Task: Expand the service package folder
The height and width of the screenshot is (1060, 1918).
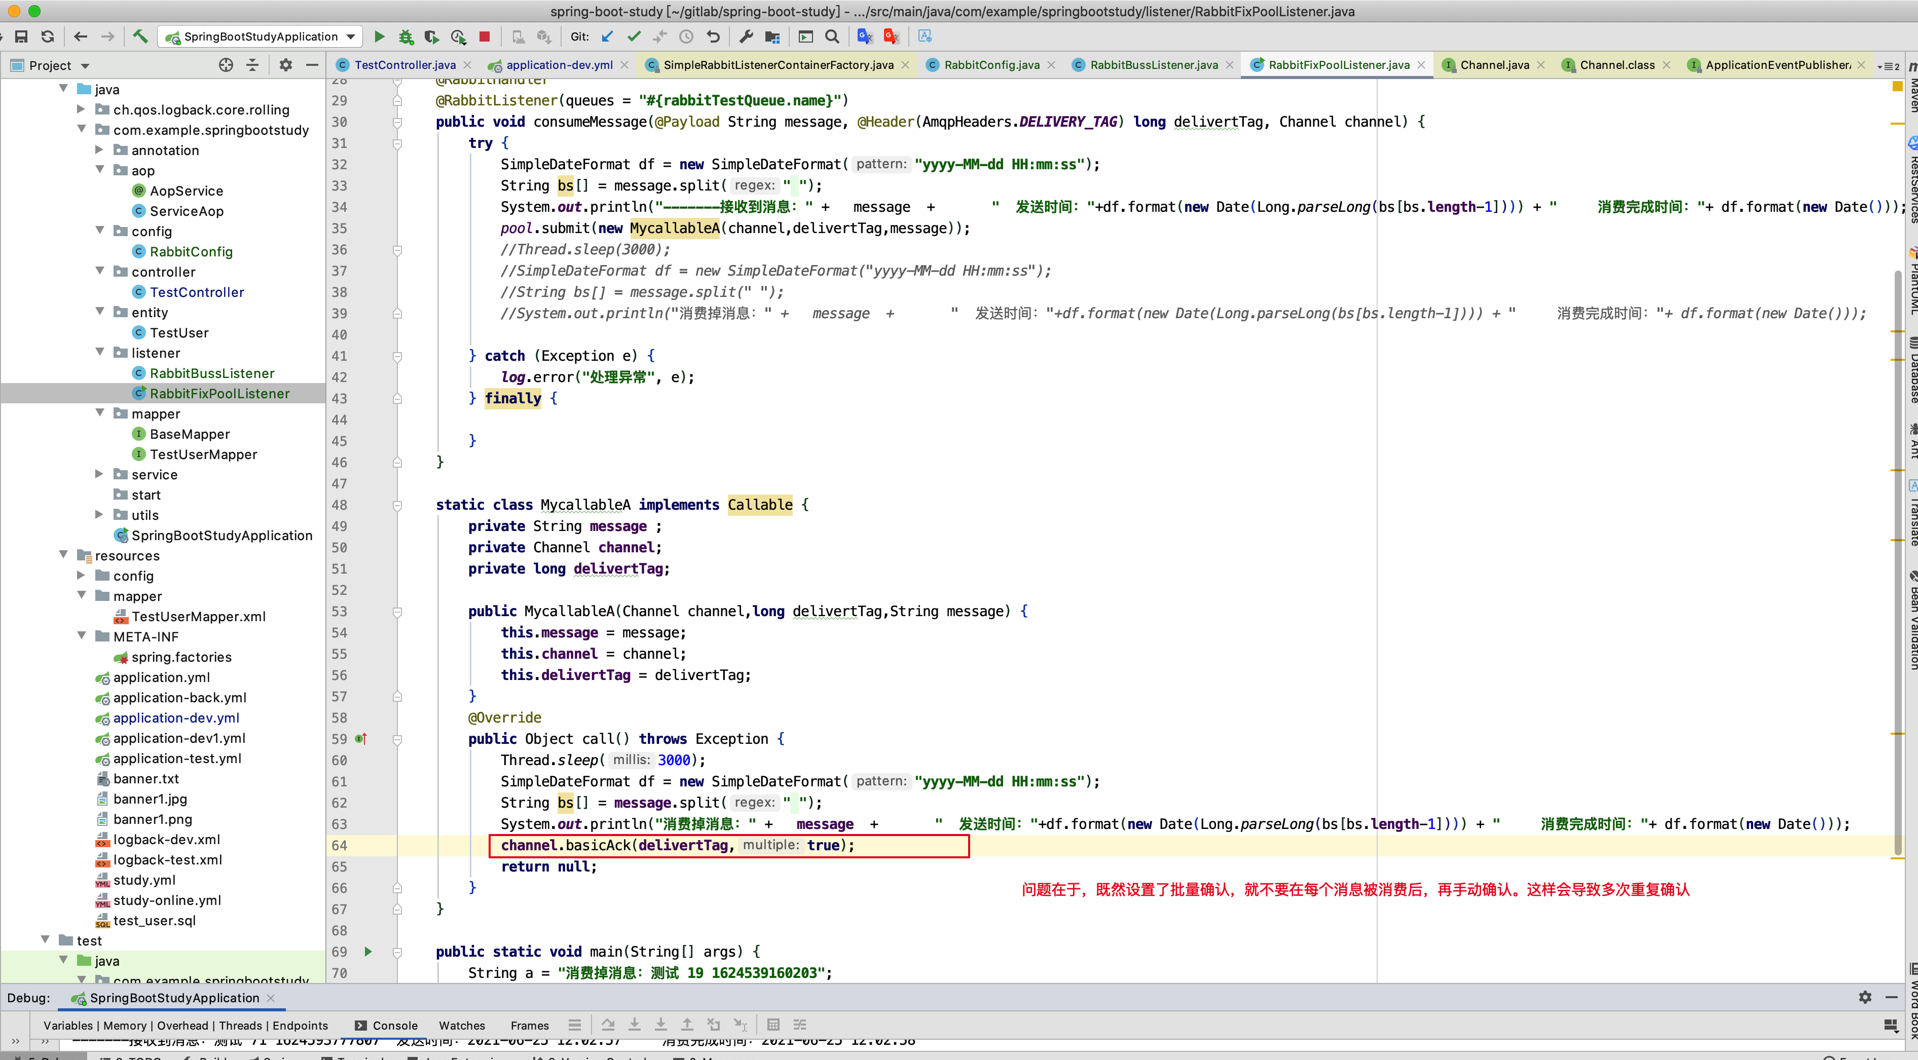Action: pyautogui.click(x=100, y=474)
